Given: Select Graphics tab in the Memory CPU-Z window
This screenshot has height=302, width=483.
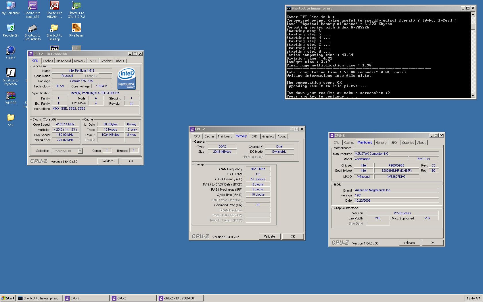Looking at the screenshot, I should coord(268,136).
